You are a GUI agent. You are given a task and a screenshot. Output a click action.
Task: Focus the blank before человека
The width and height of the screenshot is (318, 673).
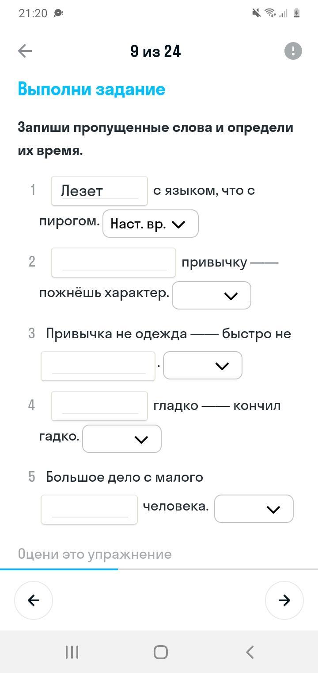(x=89, y=510)
